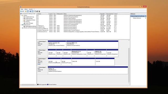The image size is (168, 94).
Task: Select Backup (I:) row in volume list
Action: click(x=77, y=26)
